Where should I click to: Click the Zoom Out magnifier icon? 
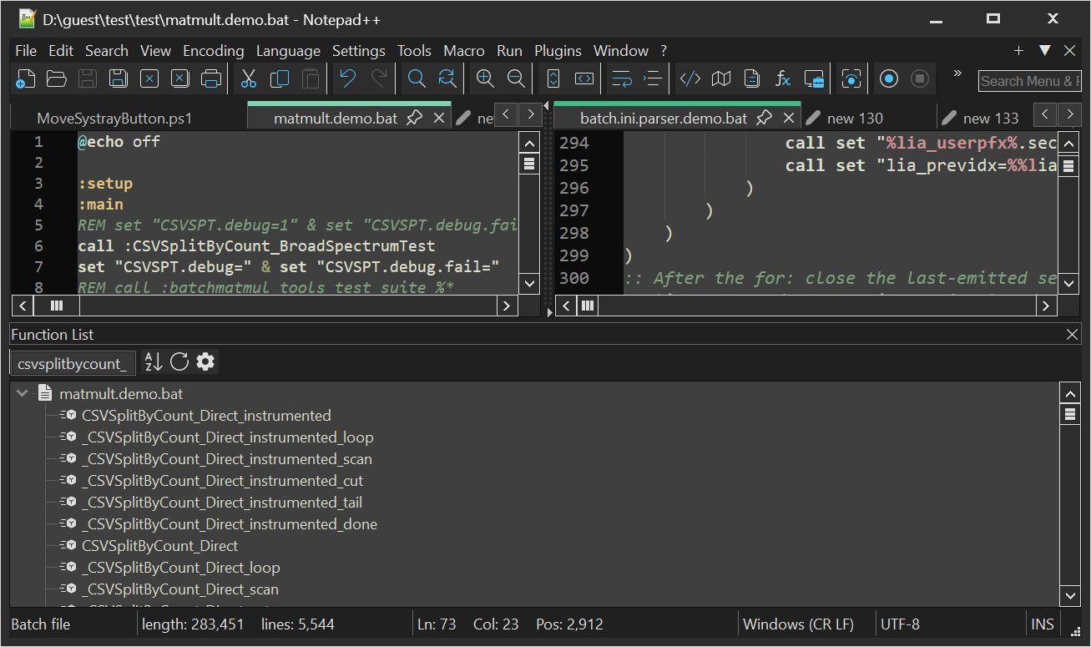pyautogui.click(x=516, y=79)
